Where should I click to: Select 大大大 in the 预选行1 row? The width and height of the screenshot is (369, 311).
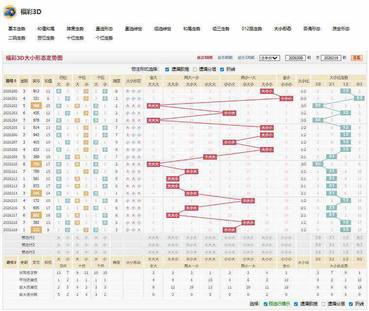(154, 238)
